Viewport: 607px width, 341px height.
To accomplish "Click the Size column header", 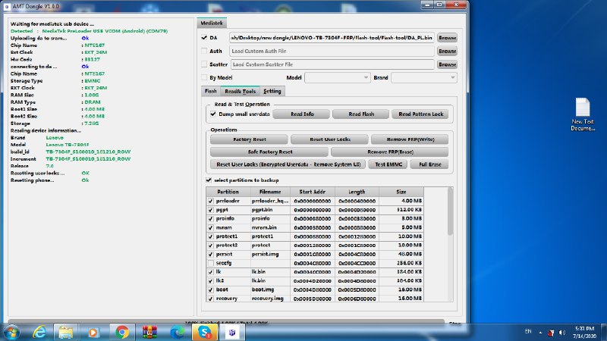I will click(x=401, y=192).
